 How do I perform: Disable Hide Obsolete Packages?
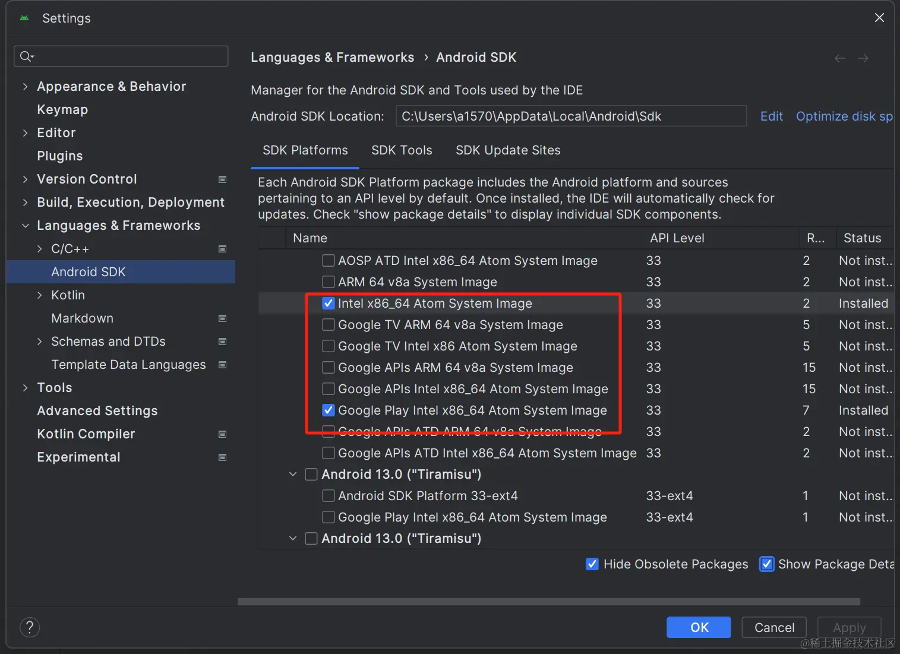[592, 564]
